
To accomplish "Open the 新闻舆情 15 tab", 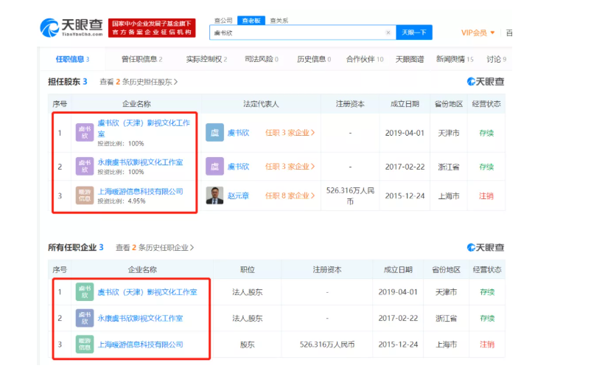I will [455, 59].
